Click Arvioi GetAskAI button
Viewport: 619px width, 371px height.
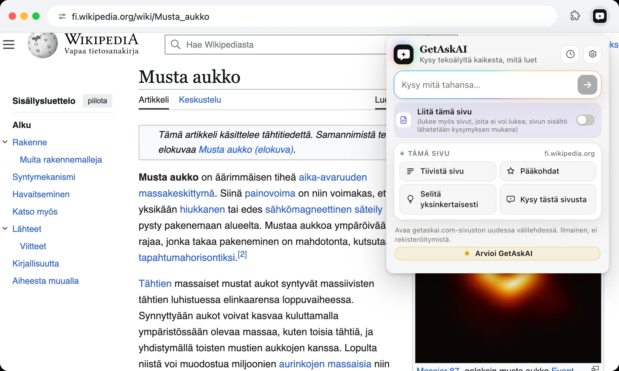point(498,254)
